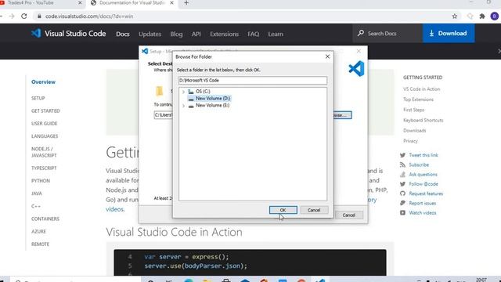
Task: Open REMOTE section in sidebar
Action: tap(40, 244)
